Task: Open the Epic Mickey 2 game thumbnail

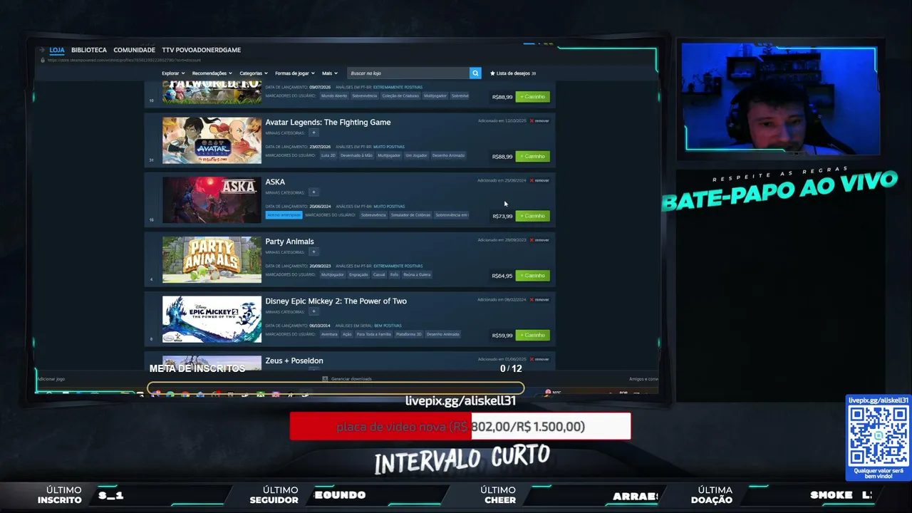Action: point(212,319)
